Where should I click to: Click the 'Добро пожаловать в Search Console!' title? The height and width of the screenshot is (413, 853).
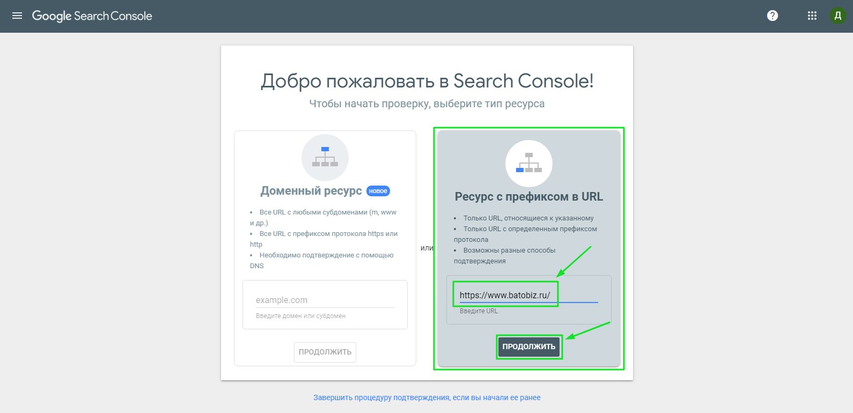pos(427,81)
